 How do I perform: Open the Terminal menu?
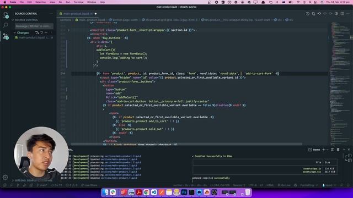(78, 2)
